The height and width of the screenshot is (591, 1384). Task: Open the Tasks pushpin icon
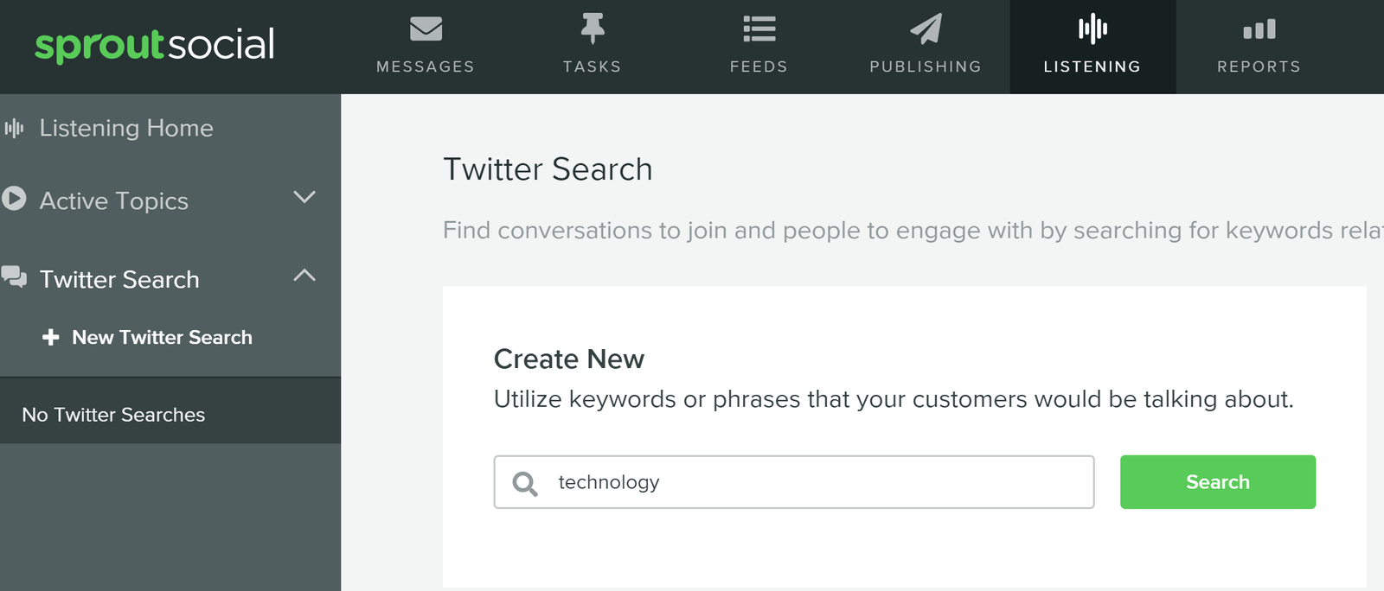[x=593, y=29]
